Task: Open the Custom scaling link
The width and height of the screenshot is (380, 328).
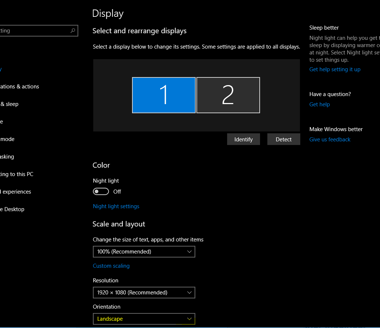Action: click(111, 266)
